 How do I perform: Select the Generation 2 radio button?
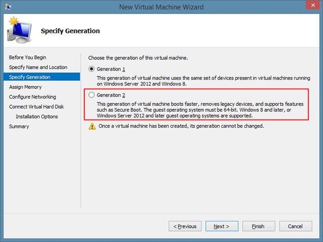click(x=91, y=95)
